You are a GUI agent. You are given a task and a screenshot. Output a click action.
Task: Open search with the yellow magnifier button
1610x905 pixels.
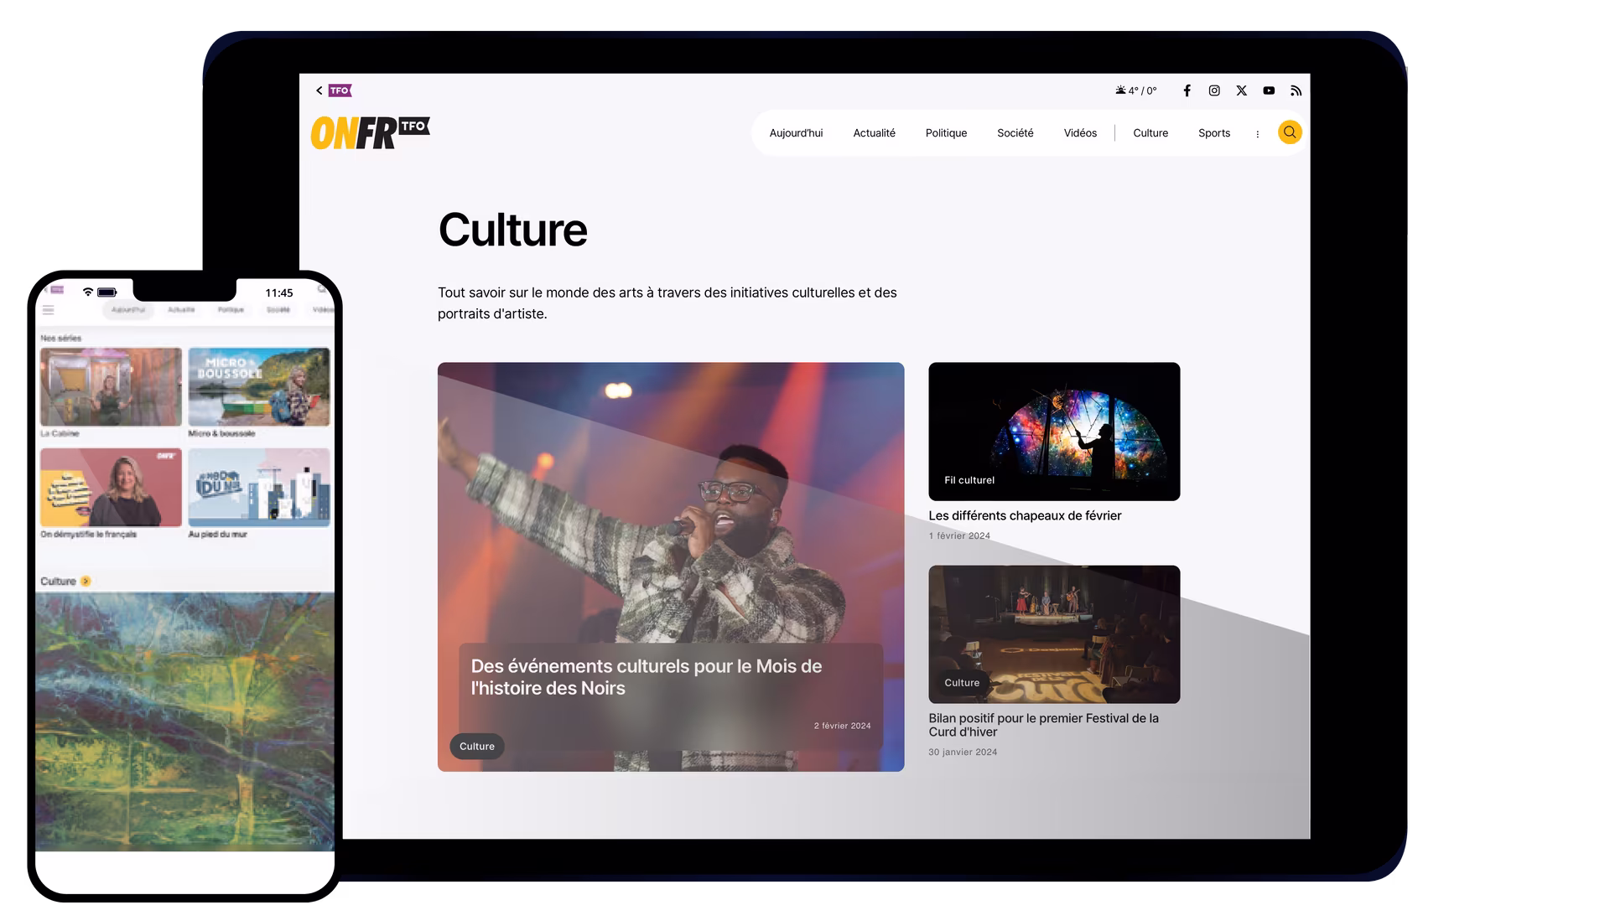1290,132
